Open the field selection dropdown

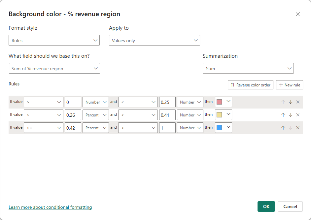(54, 68)
